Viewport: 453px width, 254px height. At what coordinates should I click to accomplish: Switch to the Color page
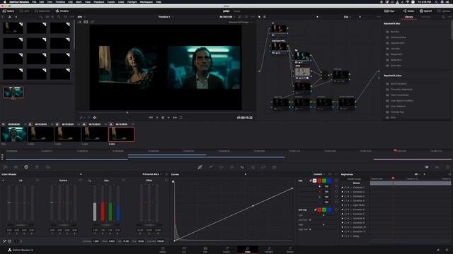[248, 250]
